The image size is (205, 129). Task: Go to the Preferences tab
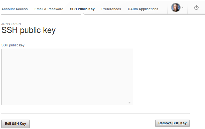111,9
